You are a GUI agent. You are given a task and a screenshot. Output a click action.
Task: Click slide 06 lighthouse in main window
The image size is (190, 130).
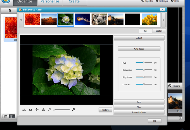175,101
